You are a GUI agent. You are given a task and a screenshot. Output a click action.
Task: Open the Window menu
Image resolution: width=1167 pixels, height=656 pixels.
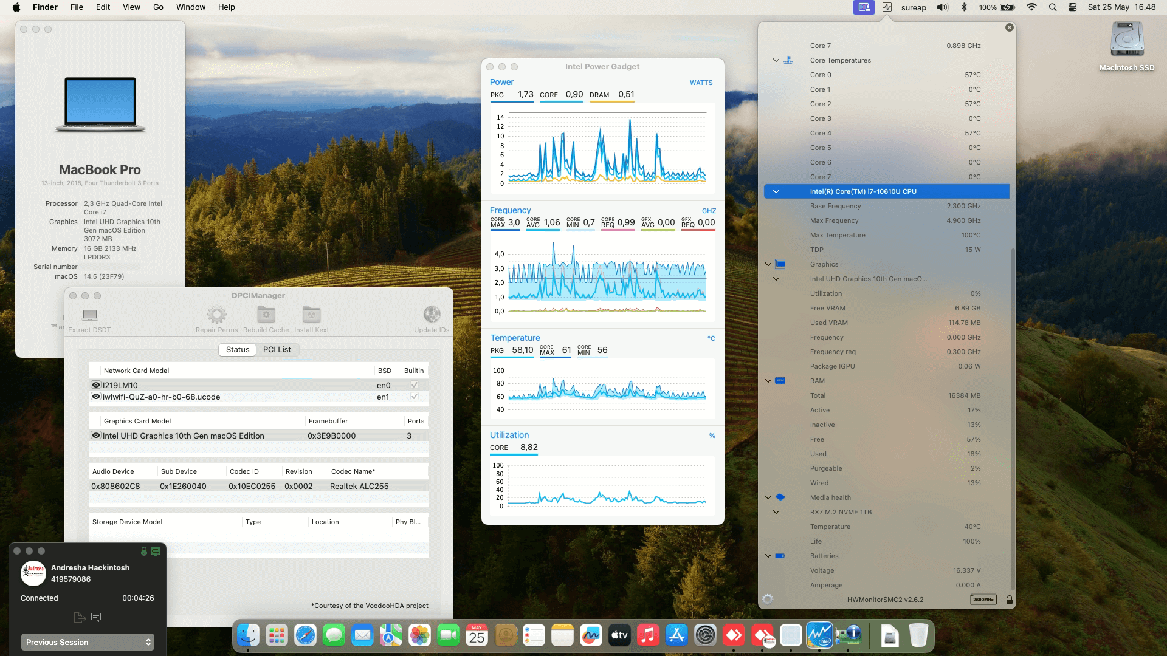click(191, 7)
